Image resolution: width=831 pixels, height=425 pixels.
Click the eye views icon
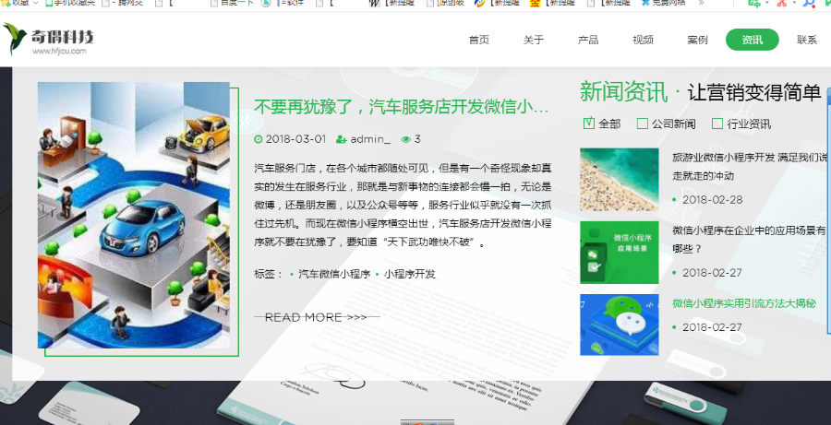[406, 139]
